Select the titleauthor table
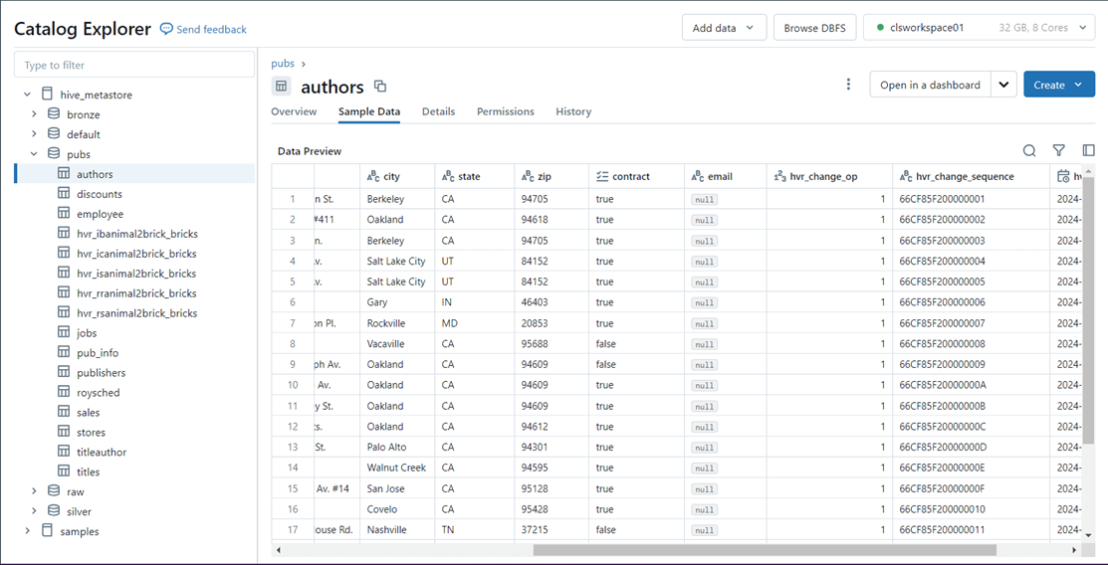This screenshot has width=1108, height=565. point(102,452)
